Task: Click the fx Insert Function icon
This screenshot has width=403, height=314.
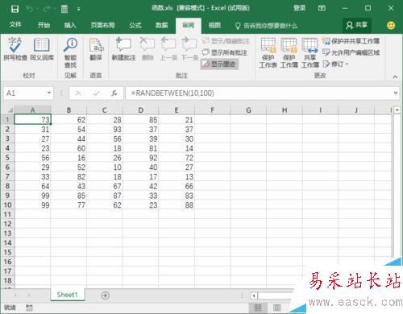Action: click(x=114, y=93)
